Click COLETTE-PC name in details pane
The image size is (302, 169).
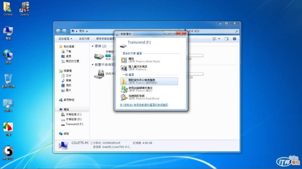point(80,143)
